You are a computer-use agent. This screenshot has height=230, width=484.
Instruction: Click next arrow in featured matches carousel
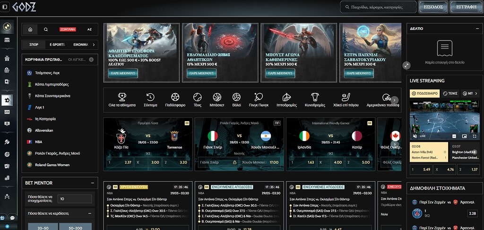pyautogui.click(x=395, y=144)
